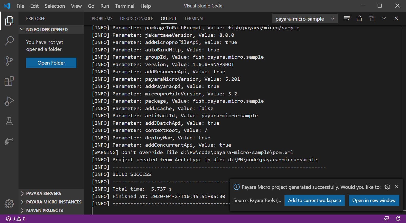Open feedback icon in status bar
Viewport: 406px width, 223px height.
pos(386,219)
